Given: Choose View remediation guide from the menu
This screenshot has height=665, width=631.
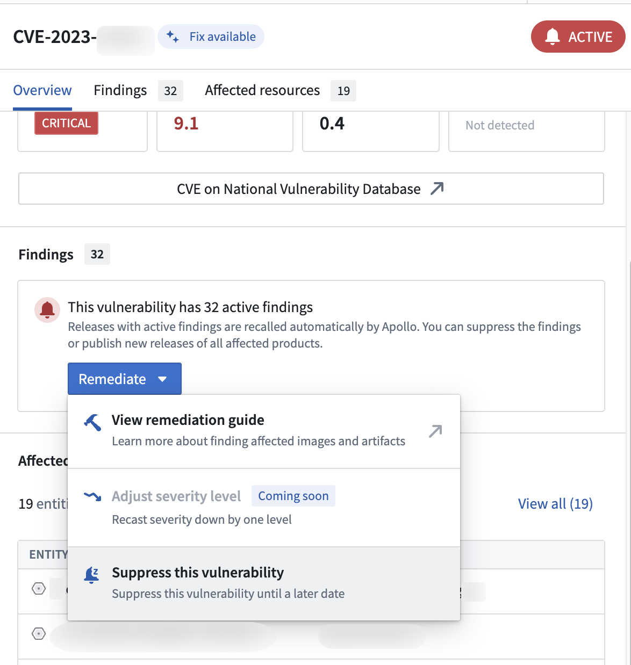Looking at the screenshot, I should 264,430.
